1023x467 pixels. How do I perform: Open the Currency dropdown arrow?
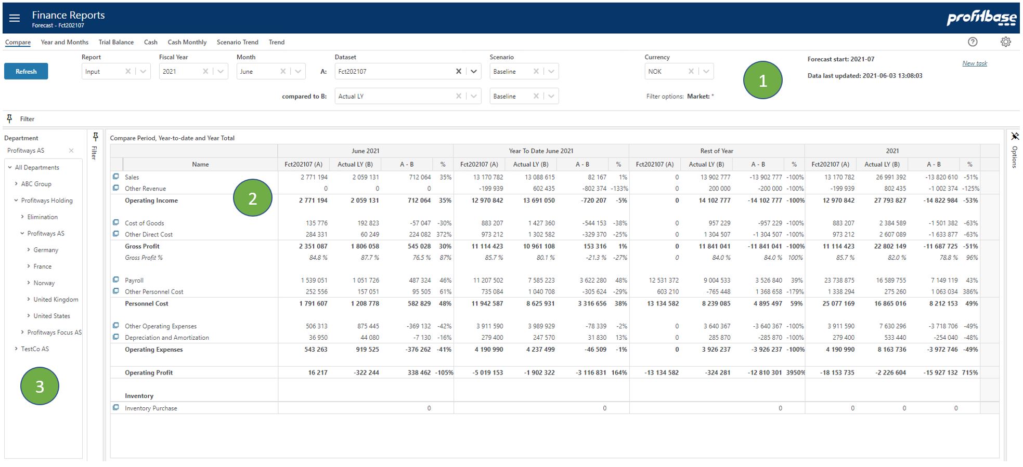click(706, 71)
